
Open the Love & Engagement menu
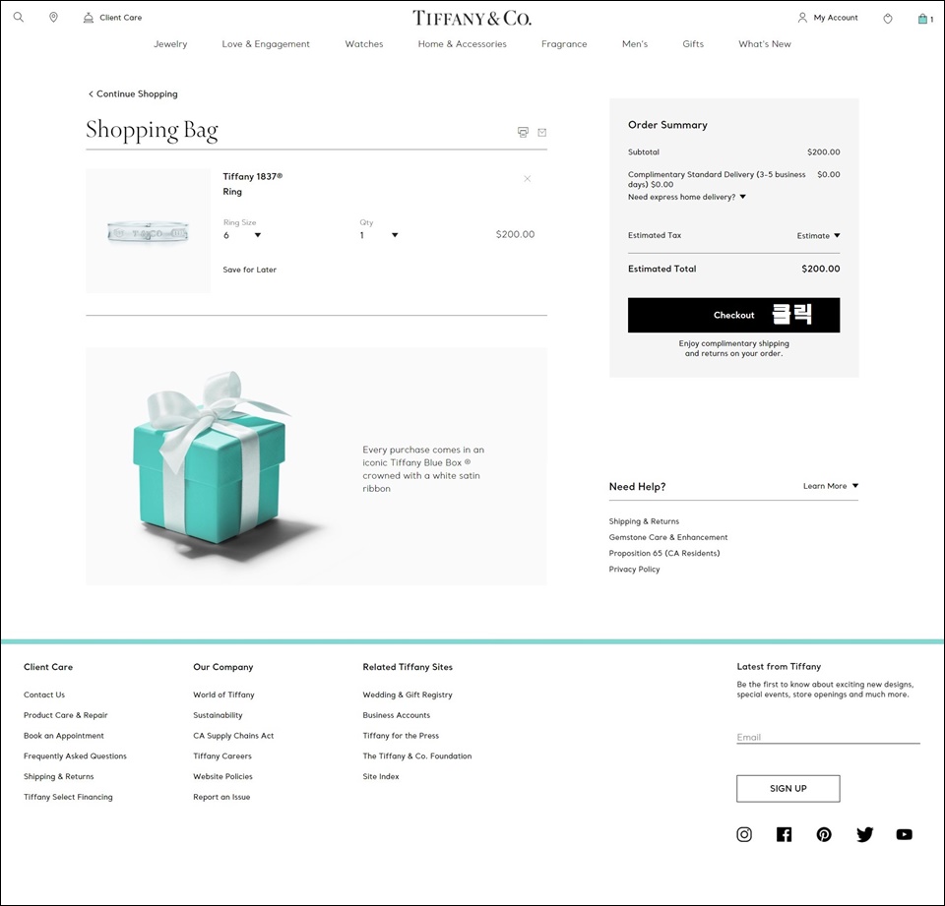pyautogui.click(x=266, y=44)
